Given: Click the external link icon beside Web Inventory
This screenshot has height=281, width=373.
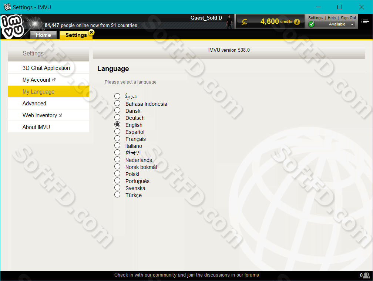Looking at the screenshot, I should point(60,115).
